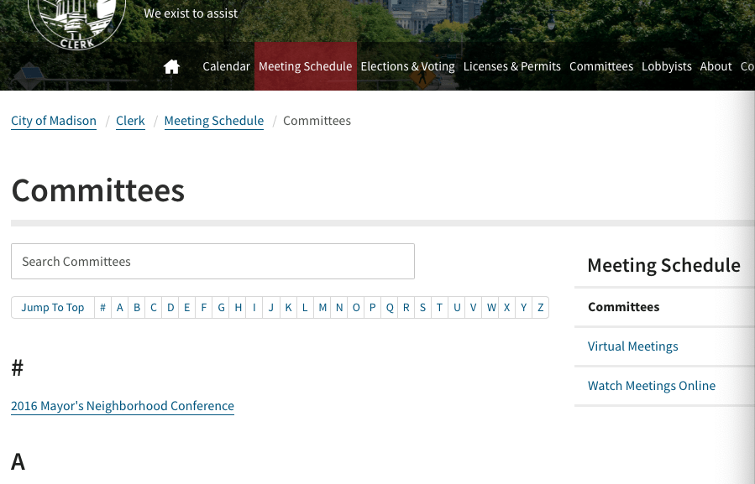Screen dimensions: 755x484
Task: Jump to committees starting with Z
Action: pos(540,308)
